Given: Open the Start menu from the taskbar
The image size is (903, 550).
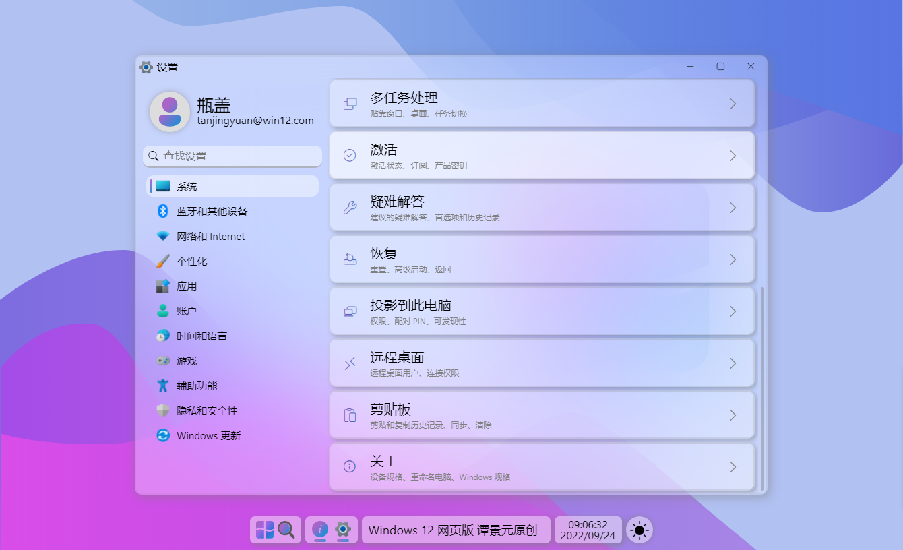Looking at the screenshot, I should [265, 530].
